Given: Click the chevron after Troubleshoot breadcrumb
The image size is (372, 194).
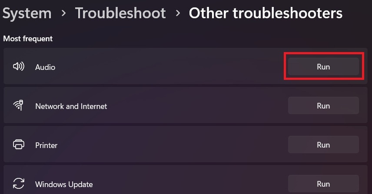Looking at the screenshot, I should (x=178, y=13).
